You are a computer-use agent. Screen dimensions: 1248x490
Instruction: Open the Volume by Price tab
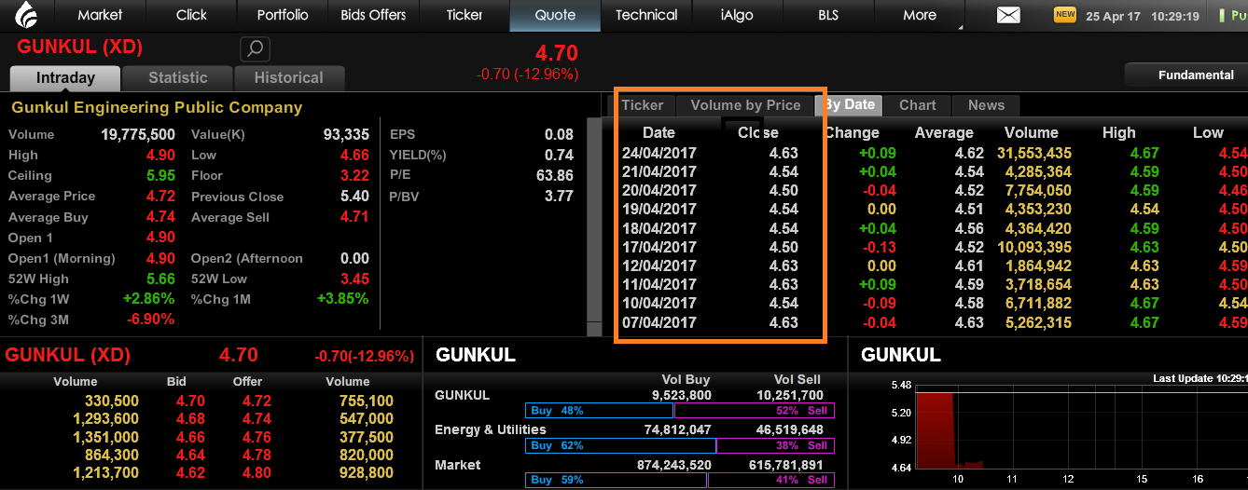[x=745, y=105]
